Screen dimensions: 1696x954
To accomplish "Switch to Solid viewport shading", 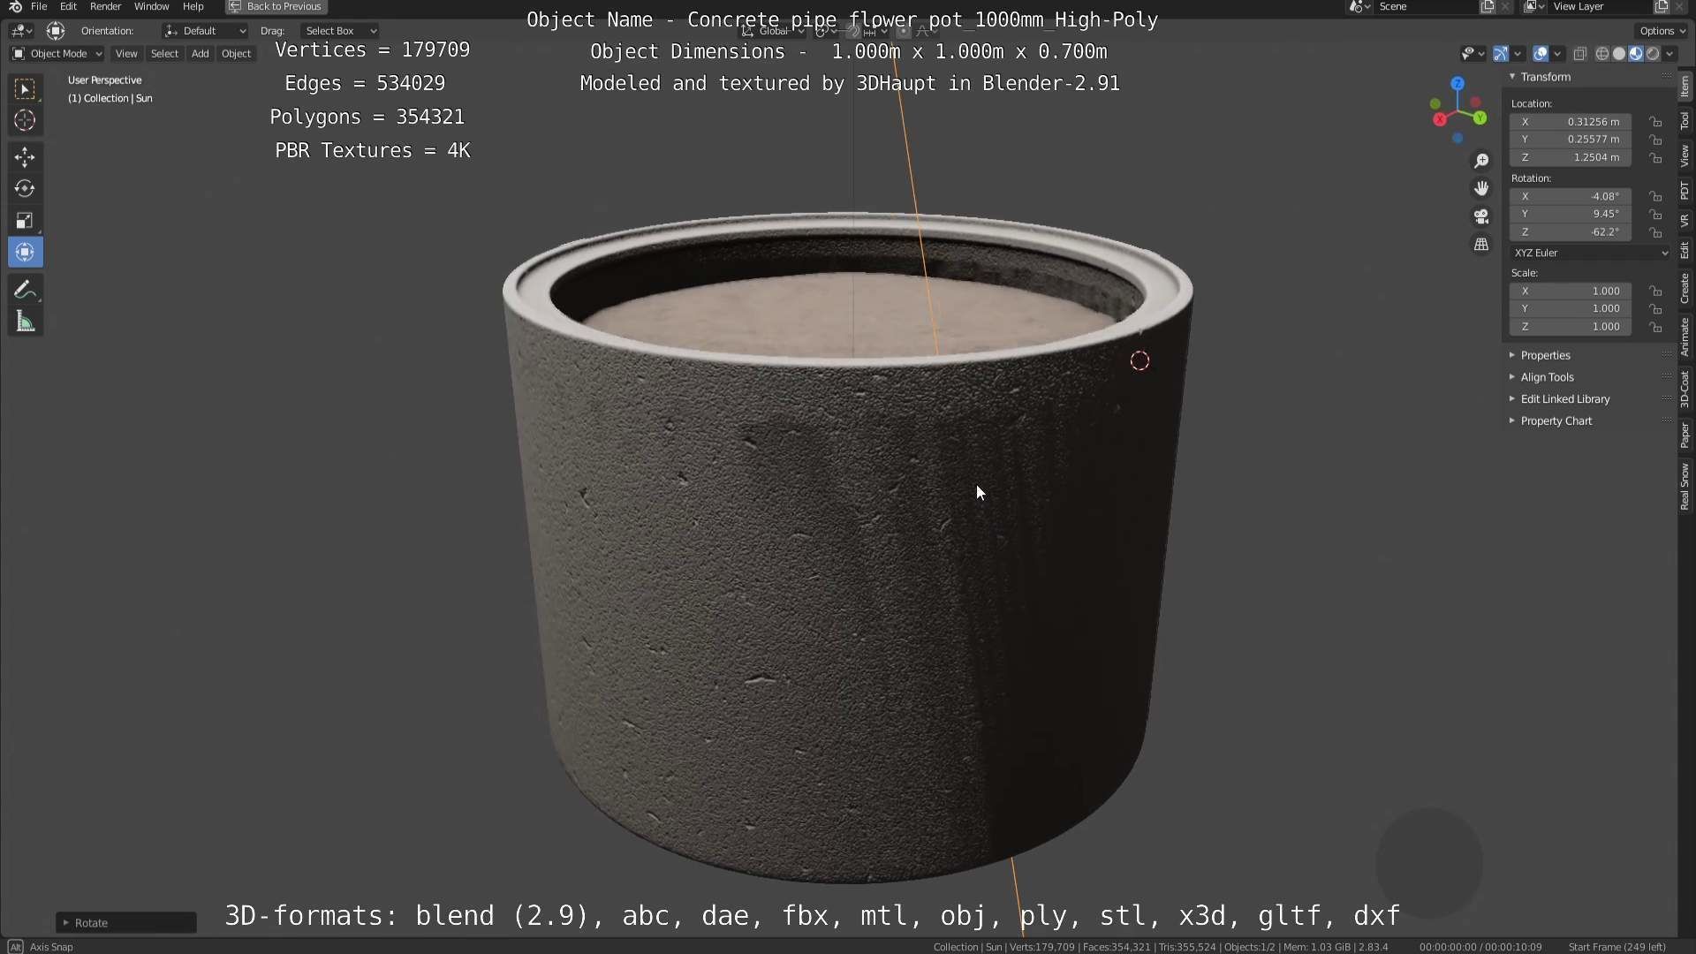I will click(x=1619, y=54).
